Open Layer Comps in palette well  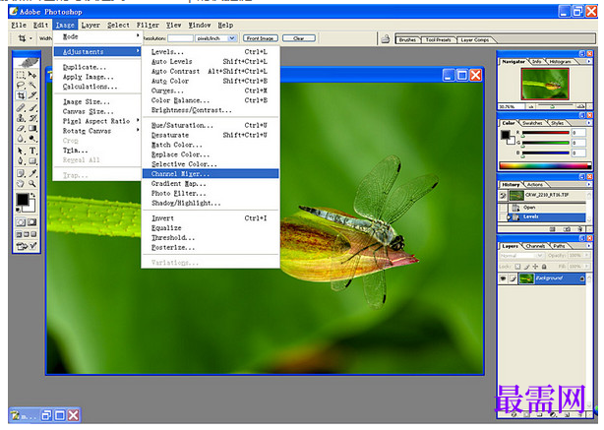[474, 39]
